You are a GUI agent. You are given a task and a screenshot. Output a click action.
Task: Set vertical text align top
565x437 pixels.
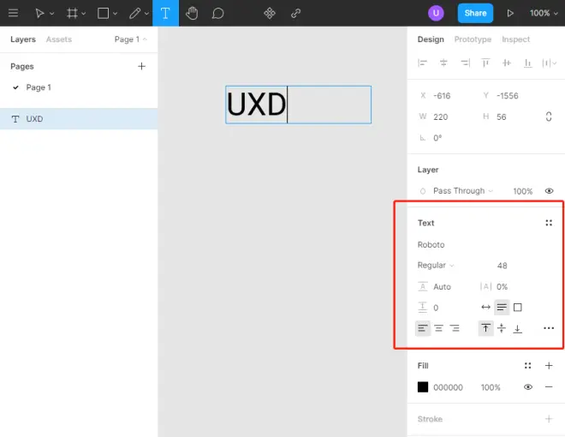tap(485, 328)
